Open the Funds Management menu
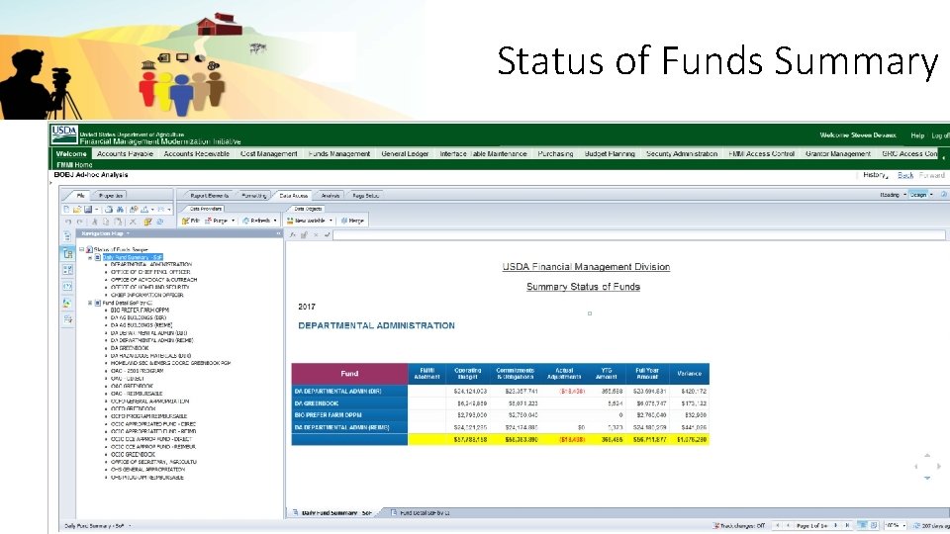950x534 pixels. click(339, 154)
